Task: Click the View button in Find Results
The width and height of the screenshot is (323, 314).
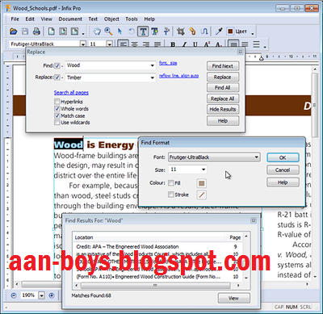Action: (233, 298)
